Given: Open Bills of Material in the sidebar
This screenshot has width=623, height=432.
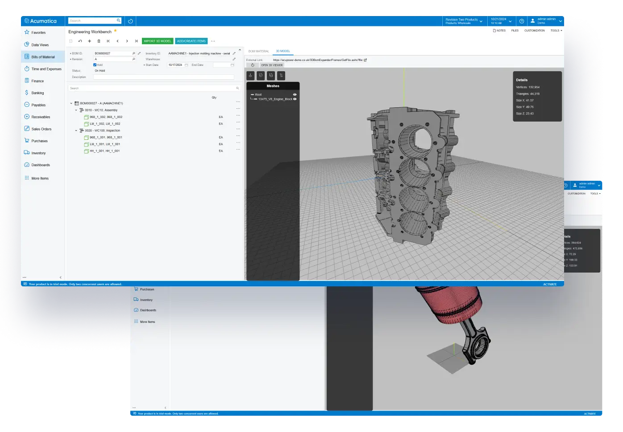Looking at the screenshot, I should (x=43, y=57).
